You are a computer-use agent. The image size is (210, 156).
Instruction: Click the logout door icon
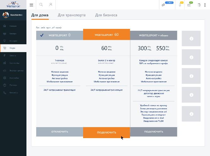[x=199, y=5]
